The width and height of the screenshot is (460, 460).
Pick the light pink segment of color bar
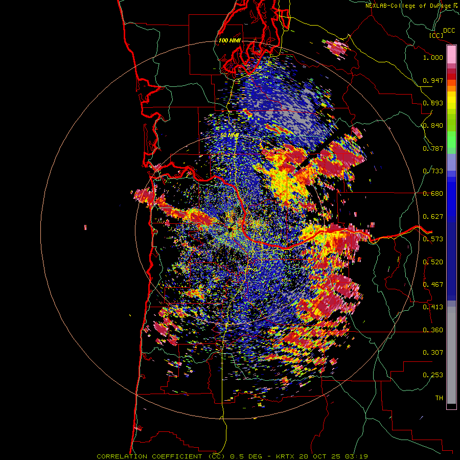point(451,55)
